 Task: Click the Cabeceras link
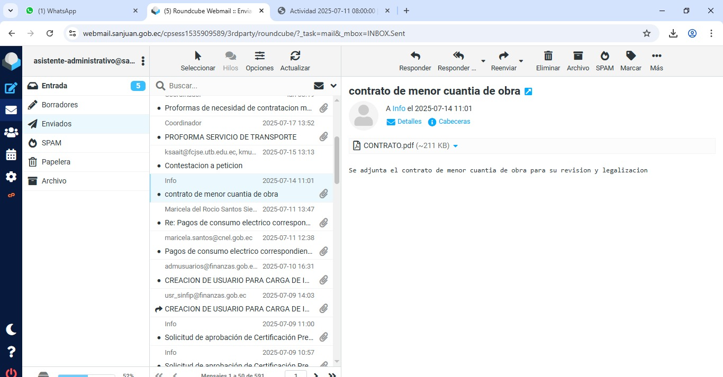point(454,122)
